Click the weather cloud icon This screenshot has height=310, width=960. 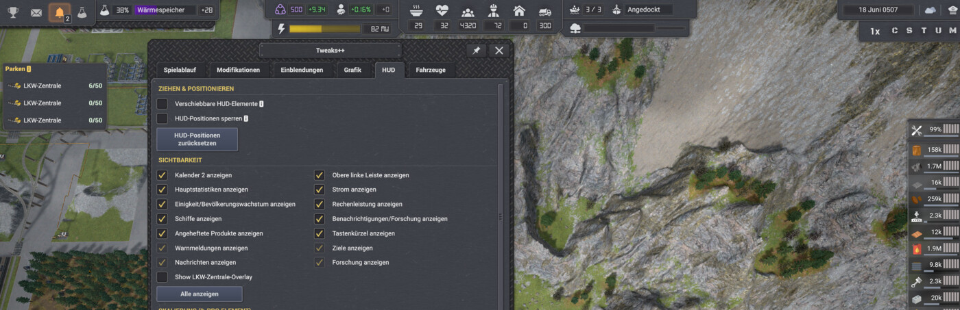tap(931, 10)
